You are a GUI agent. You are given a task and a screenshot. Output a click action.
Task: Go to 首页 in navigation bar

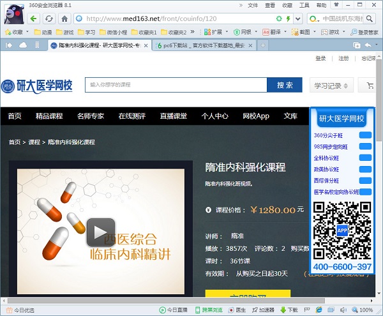click(x=15, y=116)
